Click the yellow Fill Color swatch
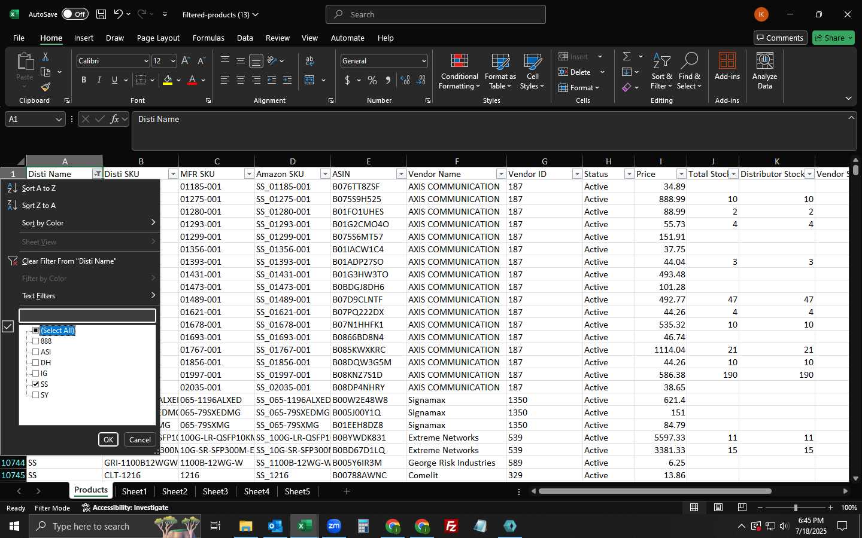Image resolution: width=862 pixels, height=538 pixels. (x=168, y=81)
